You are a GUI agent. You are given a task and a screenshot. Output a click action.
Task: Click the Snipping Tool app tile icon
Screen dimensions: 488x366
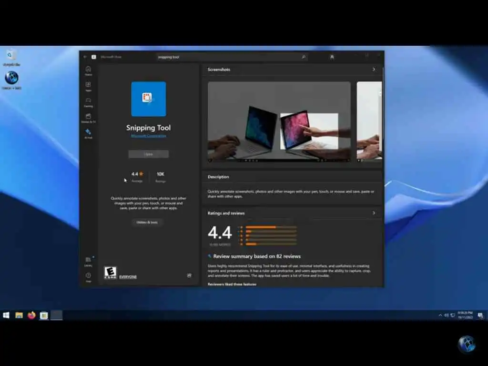149,99
